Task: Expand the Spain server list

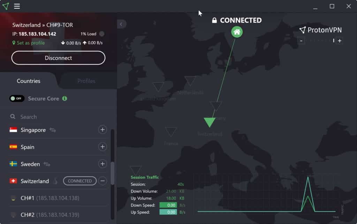Action: pos(102,147)
